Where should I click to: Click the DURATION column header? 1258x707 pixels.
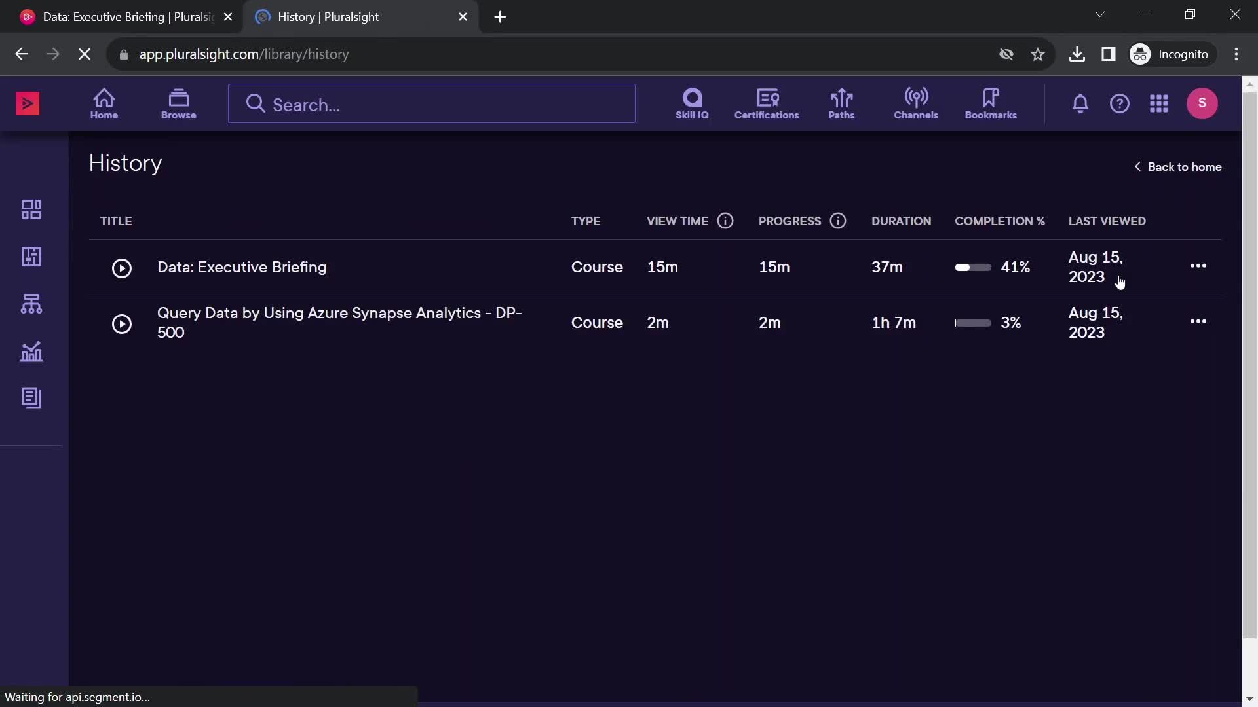tap(901, 221)
